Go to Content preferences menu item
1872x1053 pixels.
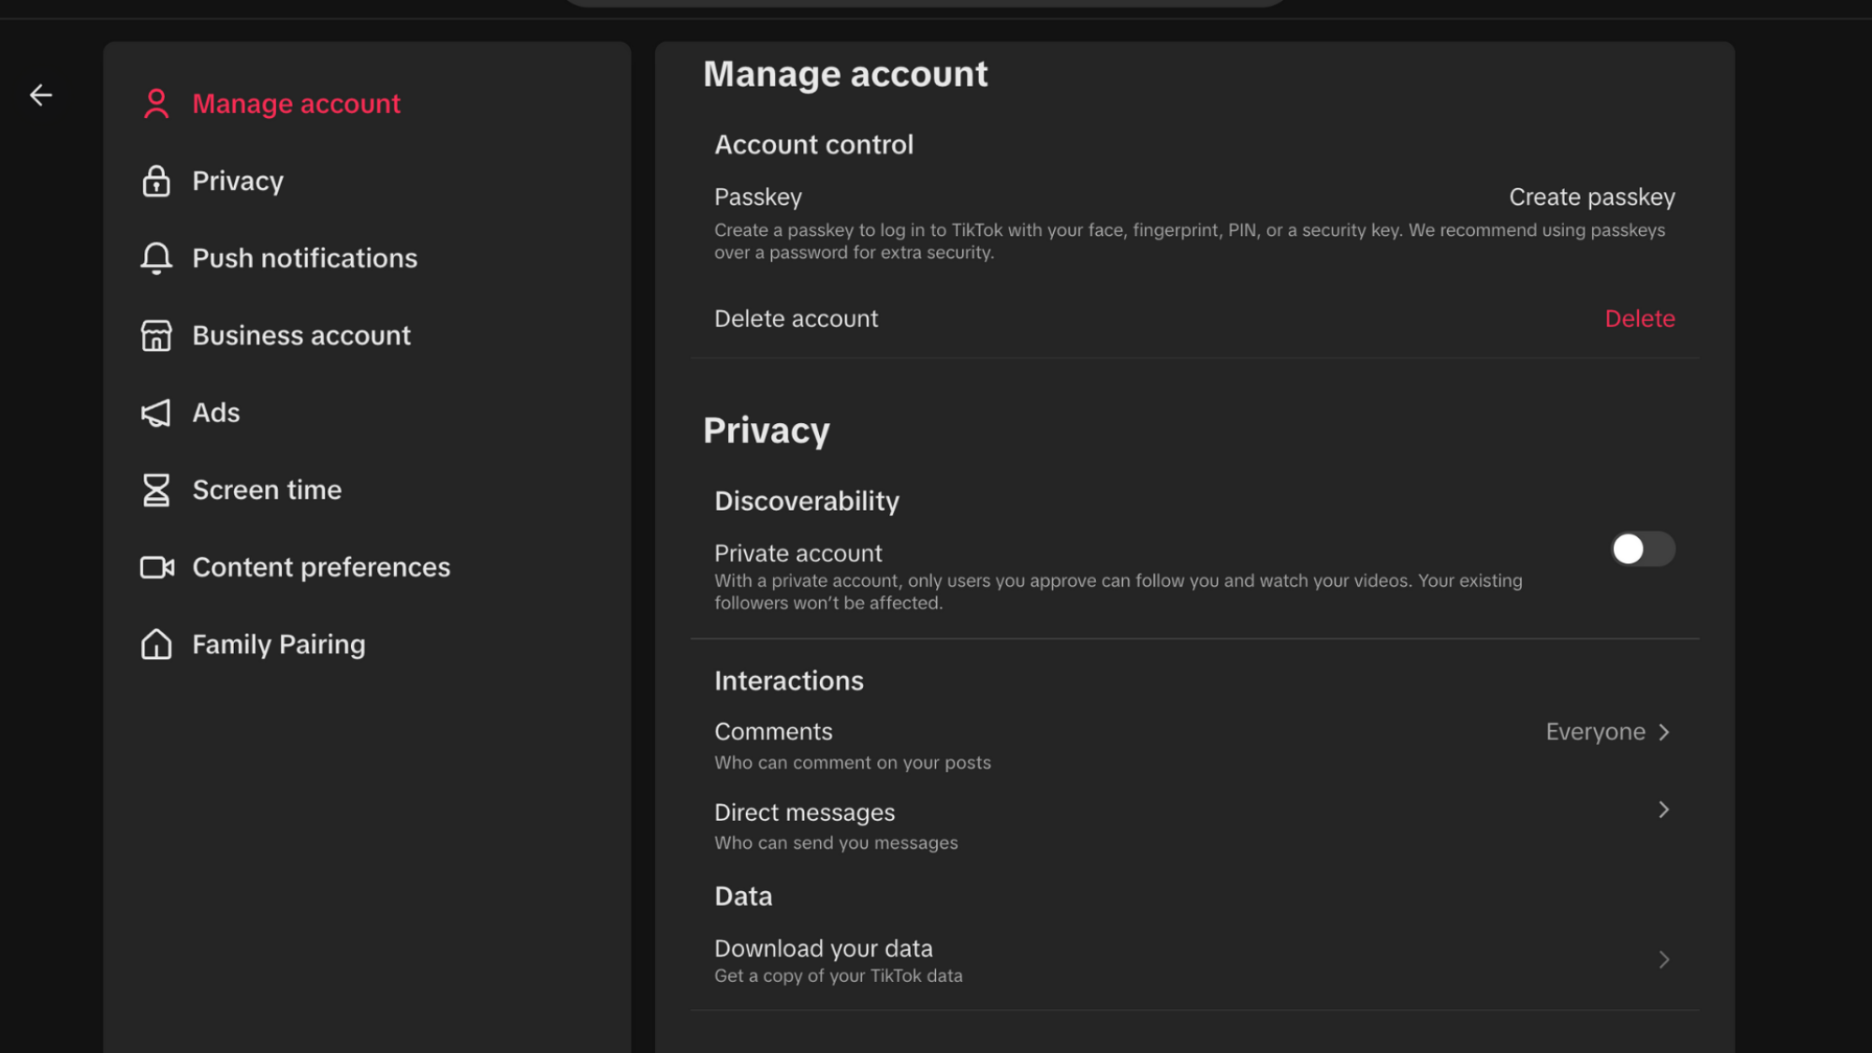click(321, 567)
